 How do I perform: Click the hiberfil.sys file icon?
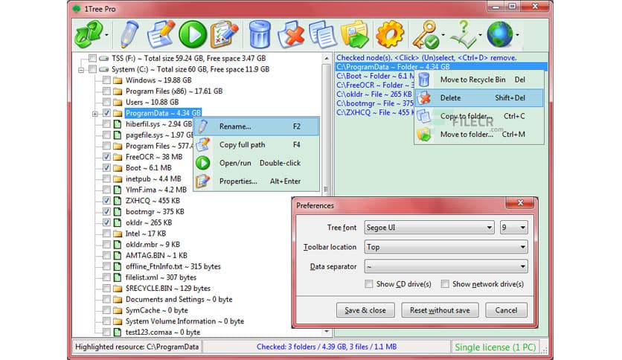click(x=118, y=124)
